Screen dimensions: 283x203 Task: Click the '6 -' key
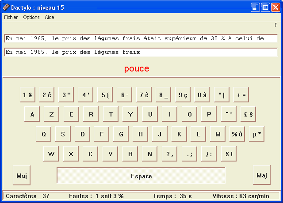(125, 95)
